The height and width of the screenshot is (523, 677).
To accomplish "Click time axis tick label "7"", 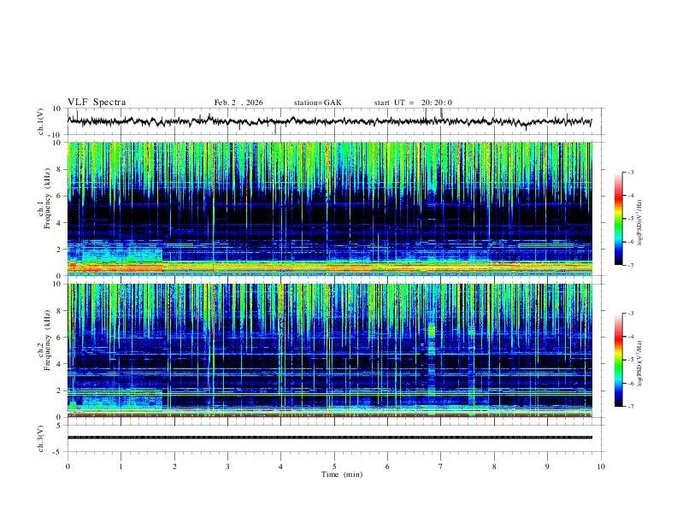I will pos(440,467).
